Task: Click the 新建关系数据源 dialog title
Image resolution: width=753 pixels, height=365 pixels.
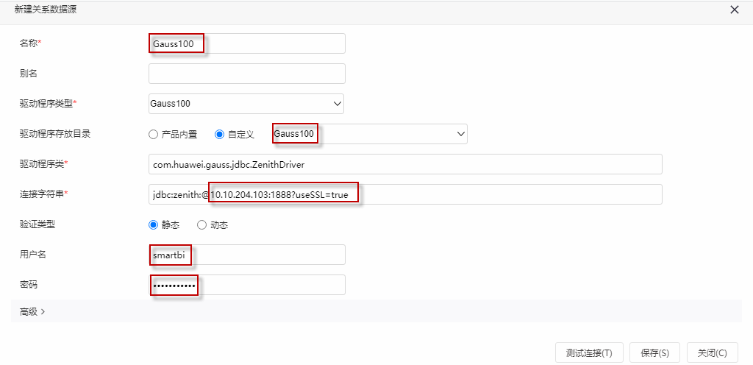Action: (x=46, y=10)
